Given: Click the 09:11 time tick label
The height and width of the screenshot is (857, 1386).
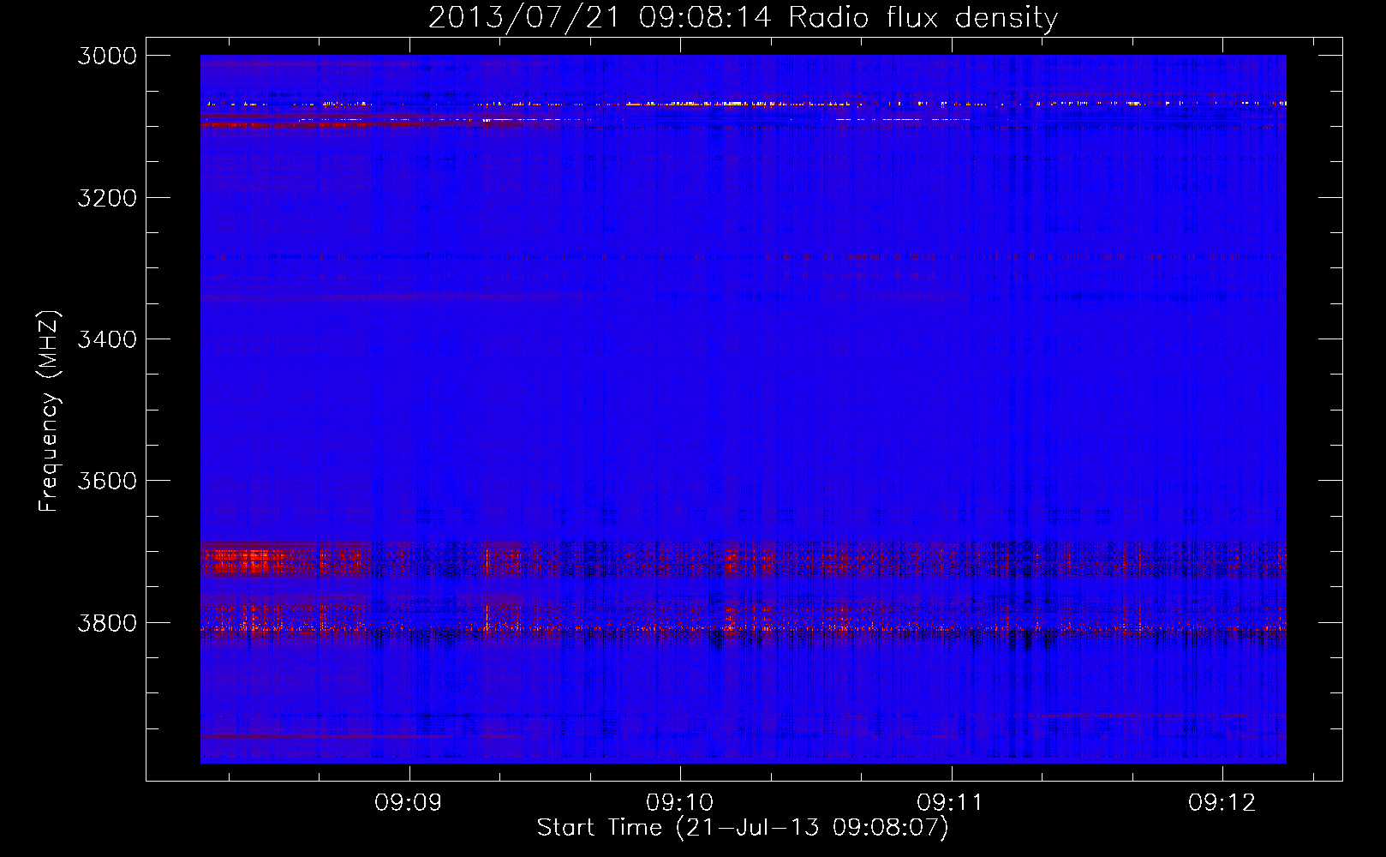Looking at the screenshot, I should pyautogui.click(x=951, y=802).
